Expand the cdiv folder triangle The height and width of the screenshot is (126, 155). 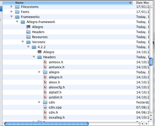pos(40,102)
